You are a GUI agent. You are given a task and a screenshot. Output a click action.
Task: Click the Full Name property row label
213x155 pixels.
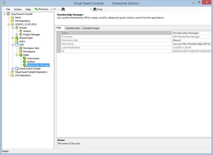pos(67,37)
